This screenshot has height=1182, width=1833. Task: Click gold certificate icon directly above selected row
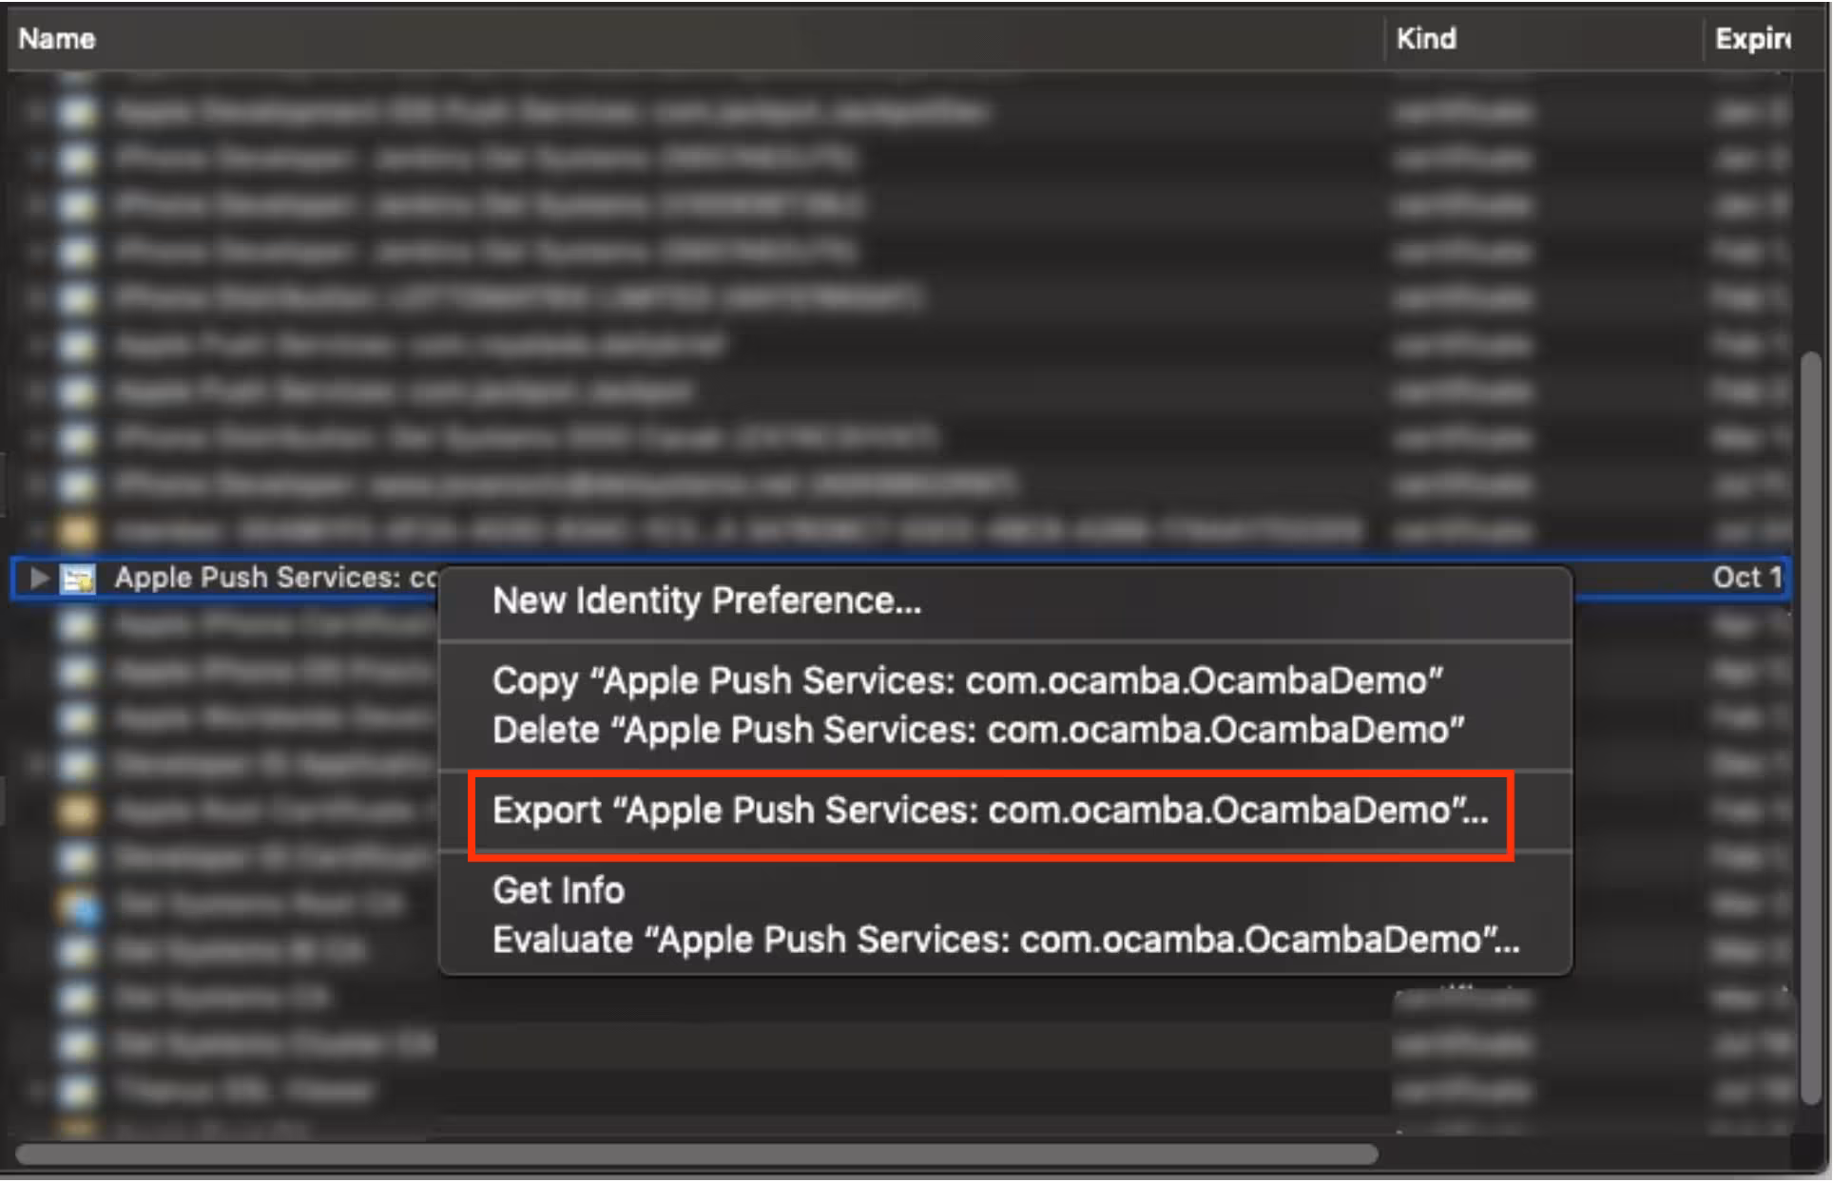[78, 530]
